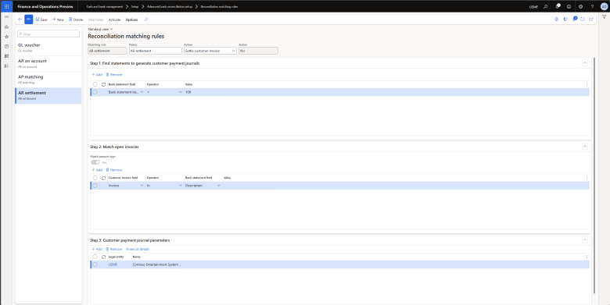Open the feedback smiley in top bar
Screen dimensions: 610x305
point(569,6)
